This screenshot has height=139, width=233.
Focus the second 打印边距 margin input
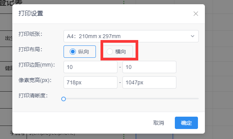point(149,67)
